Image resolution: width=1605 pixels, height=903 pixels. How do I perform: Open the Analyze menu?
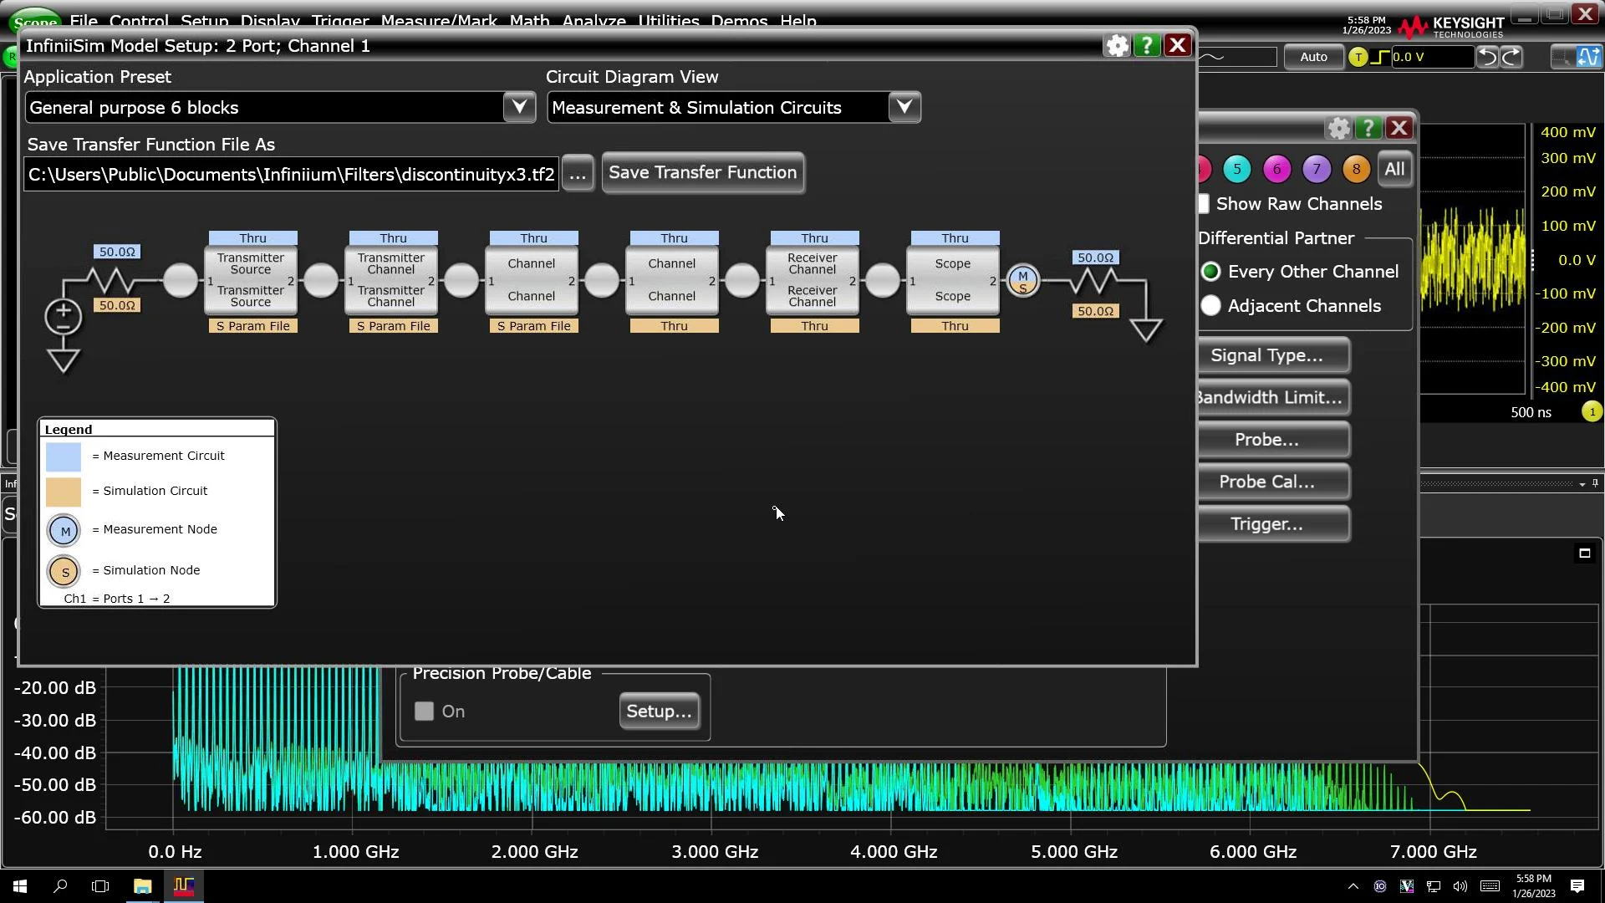pyautogui.click(x=594, y=21)
